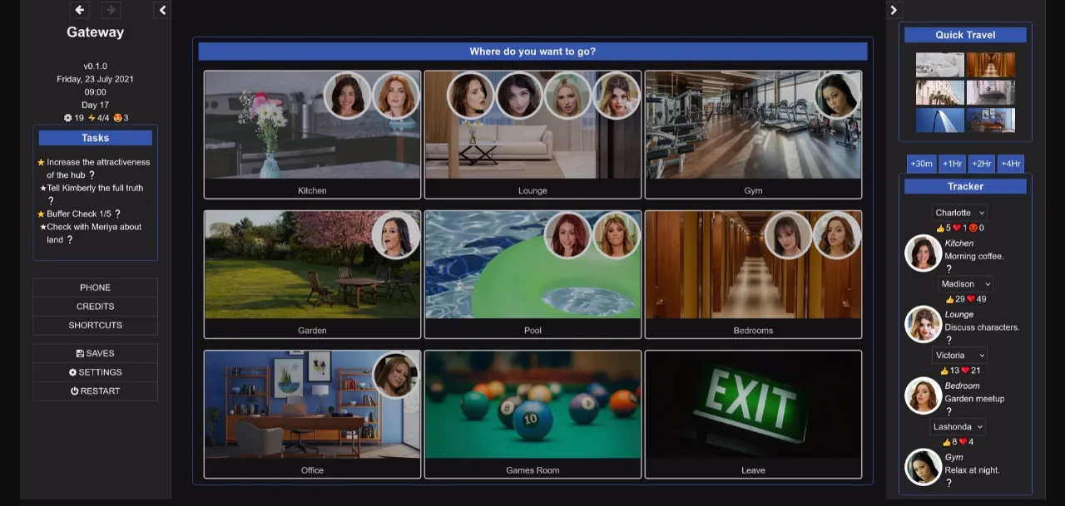
Task: Click Madison's avatar in the Tracker
Action: coord(923,324)
